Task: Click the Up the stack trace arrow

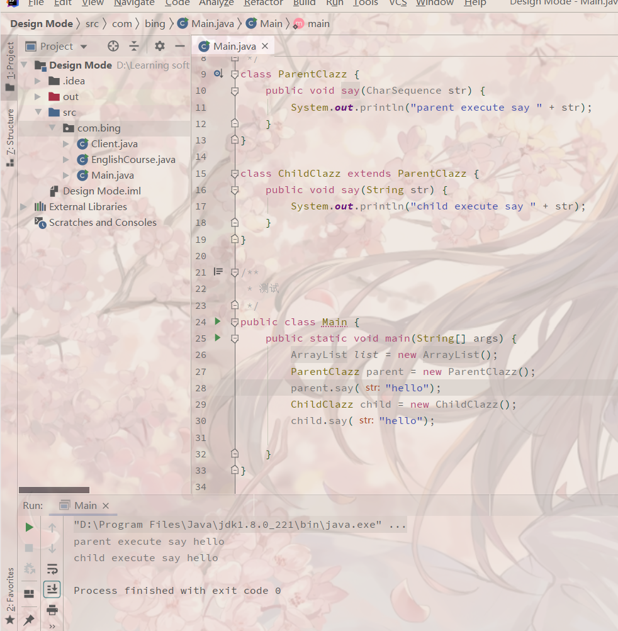Action: [52, 527]
